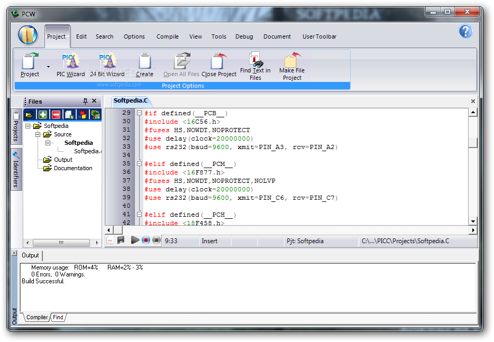Select the Project ribbon tab
This screenshot has height=342, width=494.
point(57,36)
